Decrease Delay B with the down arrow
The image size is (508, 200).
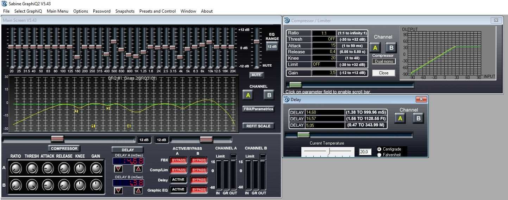pyautogui.click(x=118, y=191)
